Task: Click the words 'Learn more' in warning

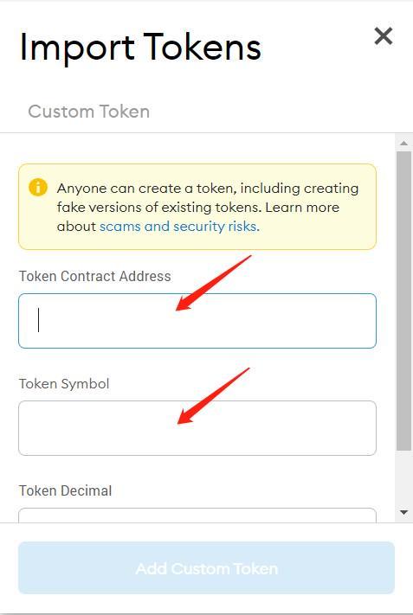Action: click(x=302, y=207)
